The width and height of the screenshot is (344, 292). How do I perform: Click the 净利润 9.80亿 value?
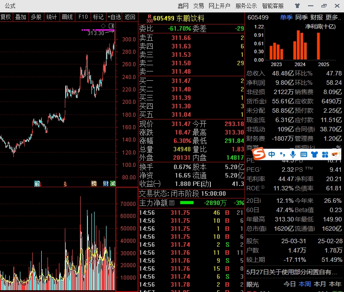[285, 83]
